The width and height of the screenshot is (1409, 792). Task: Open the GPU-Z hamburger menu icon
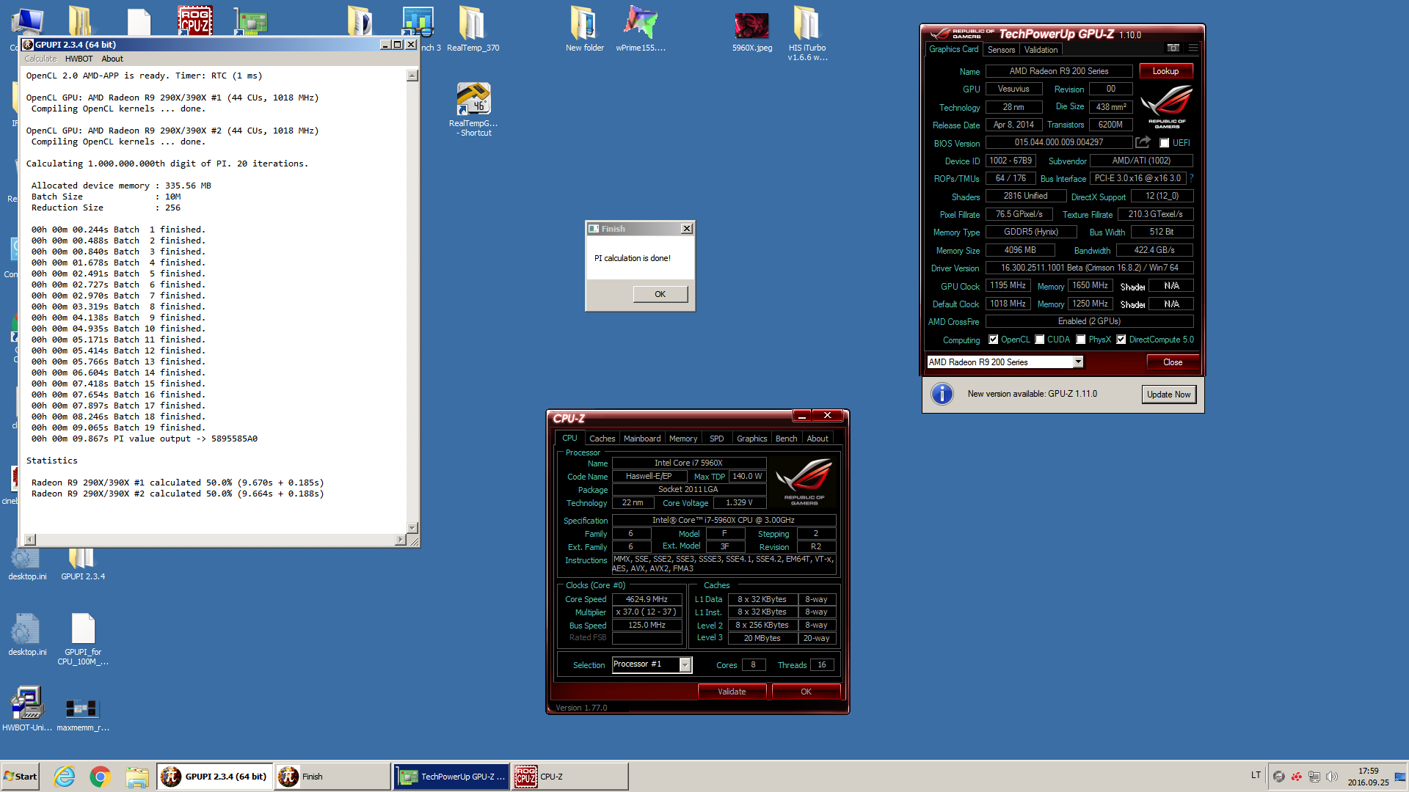(x=1193, y=48)
